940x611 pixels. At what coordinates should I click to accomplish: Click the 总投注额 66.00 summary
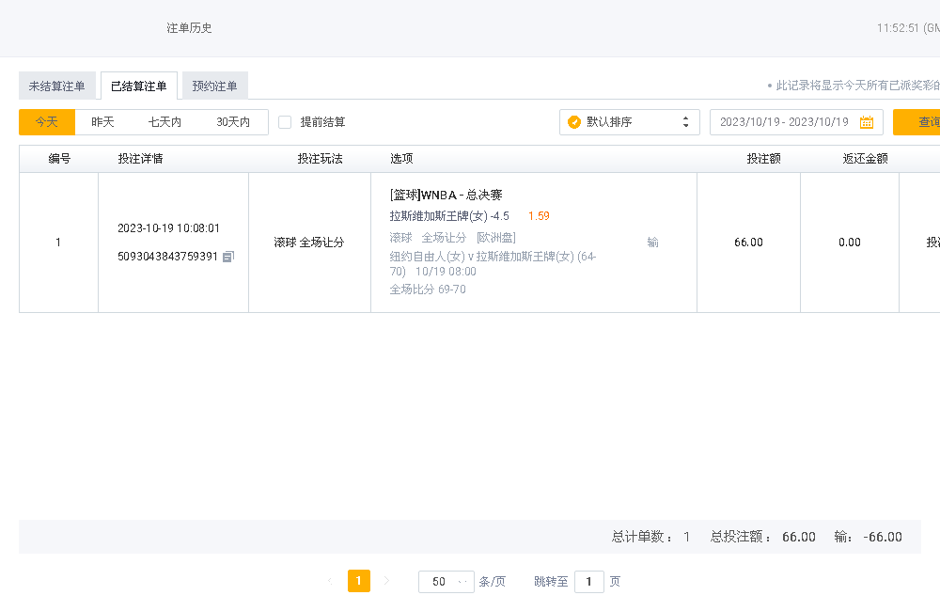point(763,537)
